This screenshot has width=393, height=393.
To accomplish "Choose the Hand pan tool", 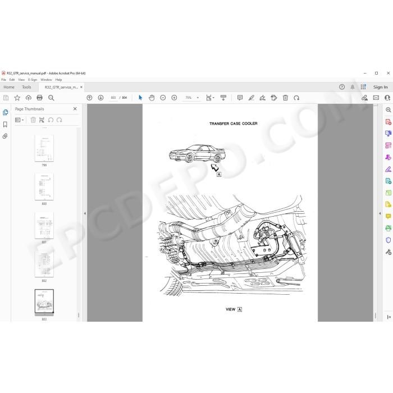I will click(x=152, y=98).
